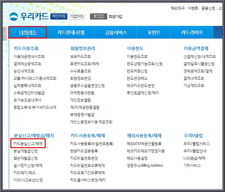This screenshot has height=192, width=225.
Task: Open the 카드안내·신청 main menu
Action: coord(71,33)
